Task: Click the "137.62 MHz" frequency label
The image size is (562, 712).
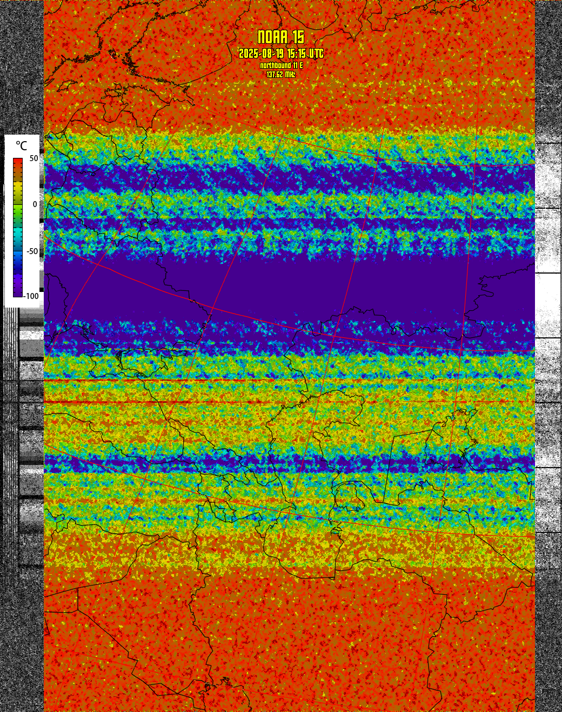Action: click(281, 75)
